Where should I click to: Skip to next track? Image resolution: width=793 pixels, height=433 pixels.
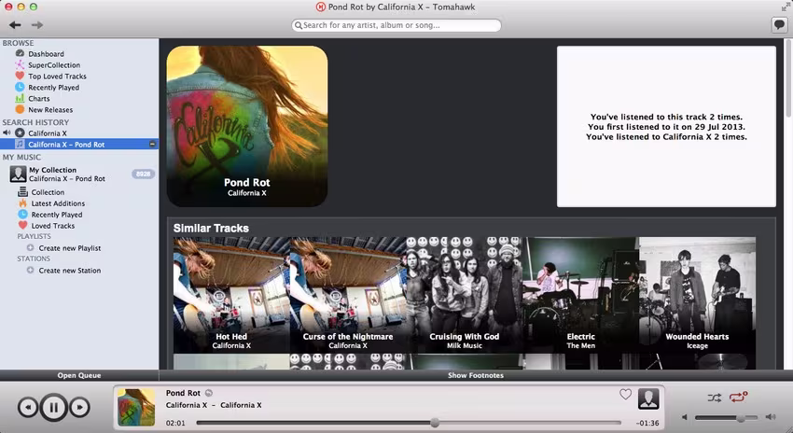tap(79, 407)
